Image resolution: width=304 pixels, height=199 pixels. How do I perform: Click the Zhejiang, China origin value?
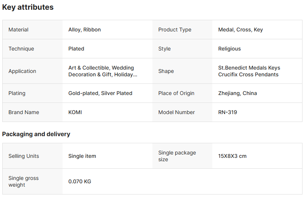[237, 93]
